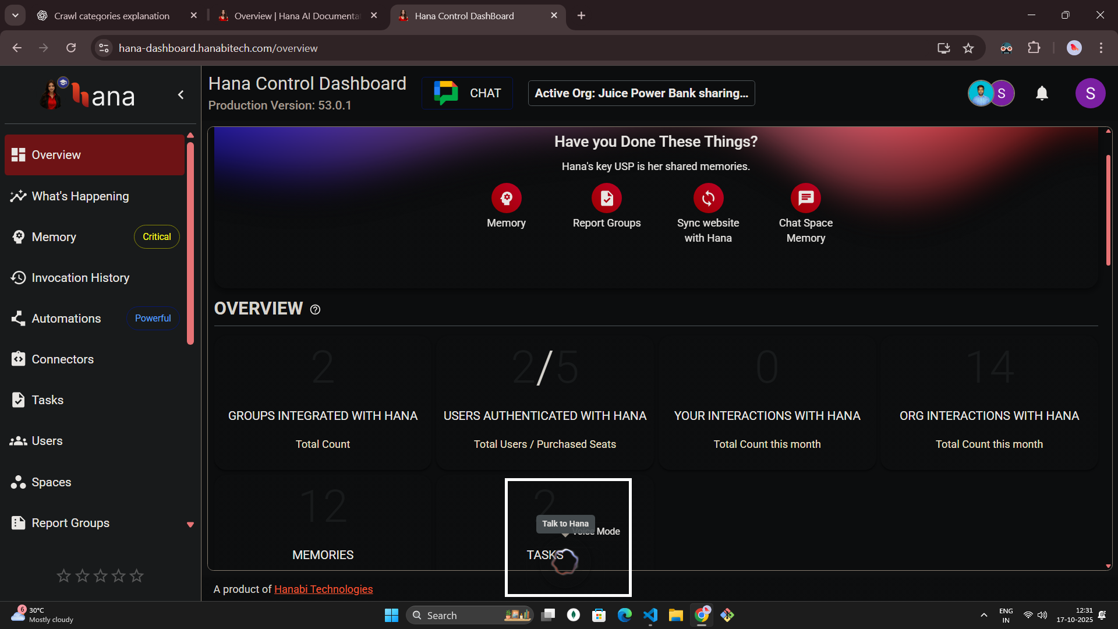The height and width of the screenshot is (629, 1118).
Task: Click the CHAT button
Action: (468, 93)
